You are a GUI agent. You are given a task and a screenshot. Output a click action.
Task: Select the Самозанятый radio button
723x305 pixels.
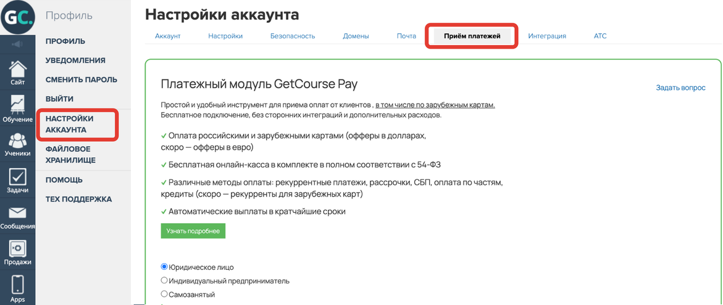click(164, 294)
